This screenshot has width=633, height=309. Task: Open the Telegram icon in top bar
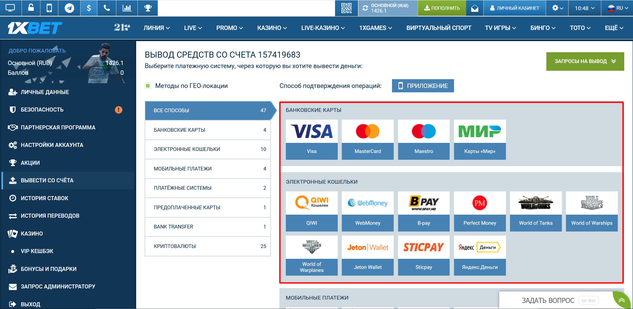(69, 8)
